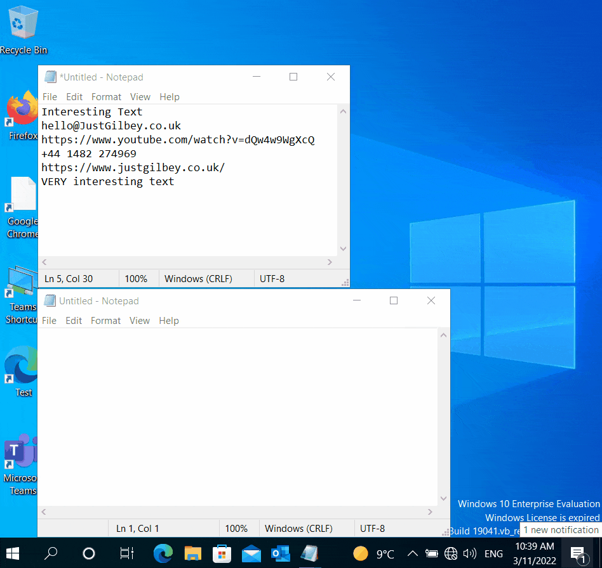
Task: Open network globe tray icon
Action: click(451, 553)
